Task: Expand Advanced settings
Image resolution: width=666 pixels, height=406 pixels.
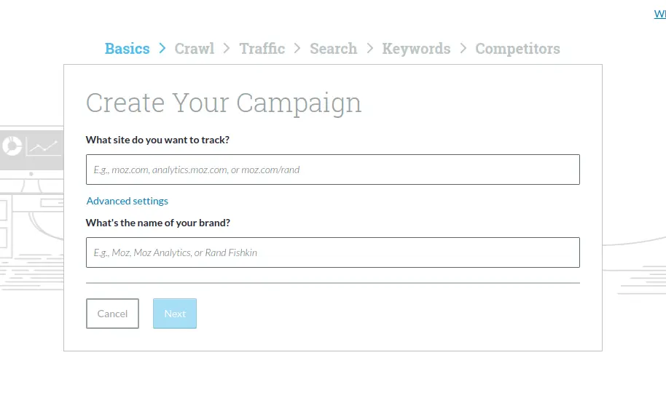Action: (127, 201)
